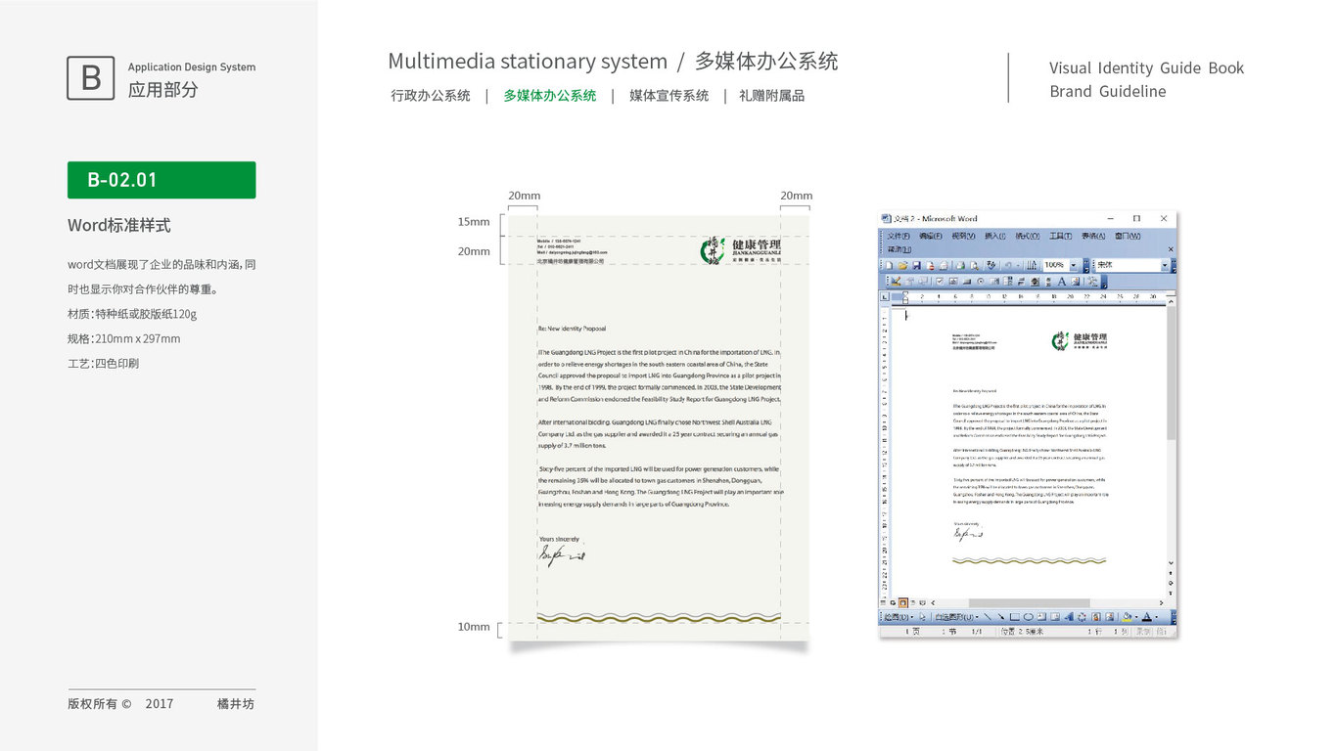Open the Undo history dropdown arrow
The height and width of the screenshot is (751, 1337).
[1018, 265]
